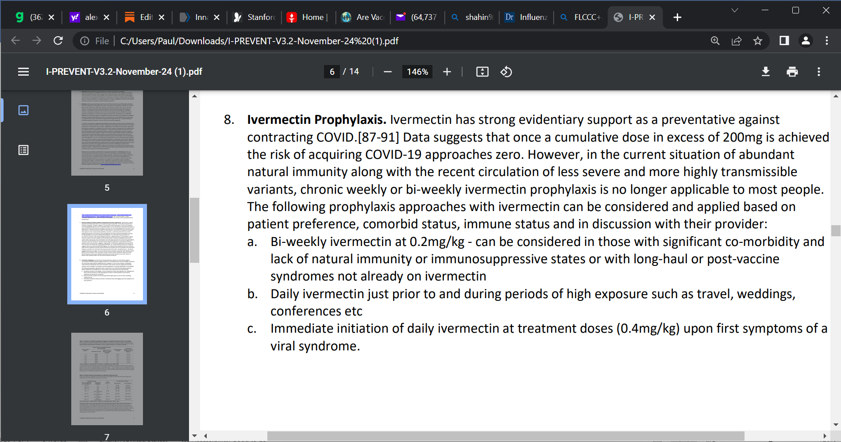This screenshot has width=841, height=442.
Task: Open the browser zoom magnifier icon
Action: tap(715, 41)
